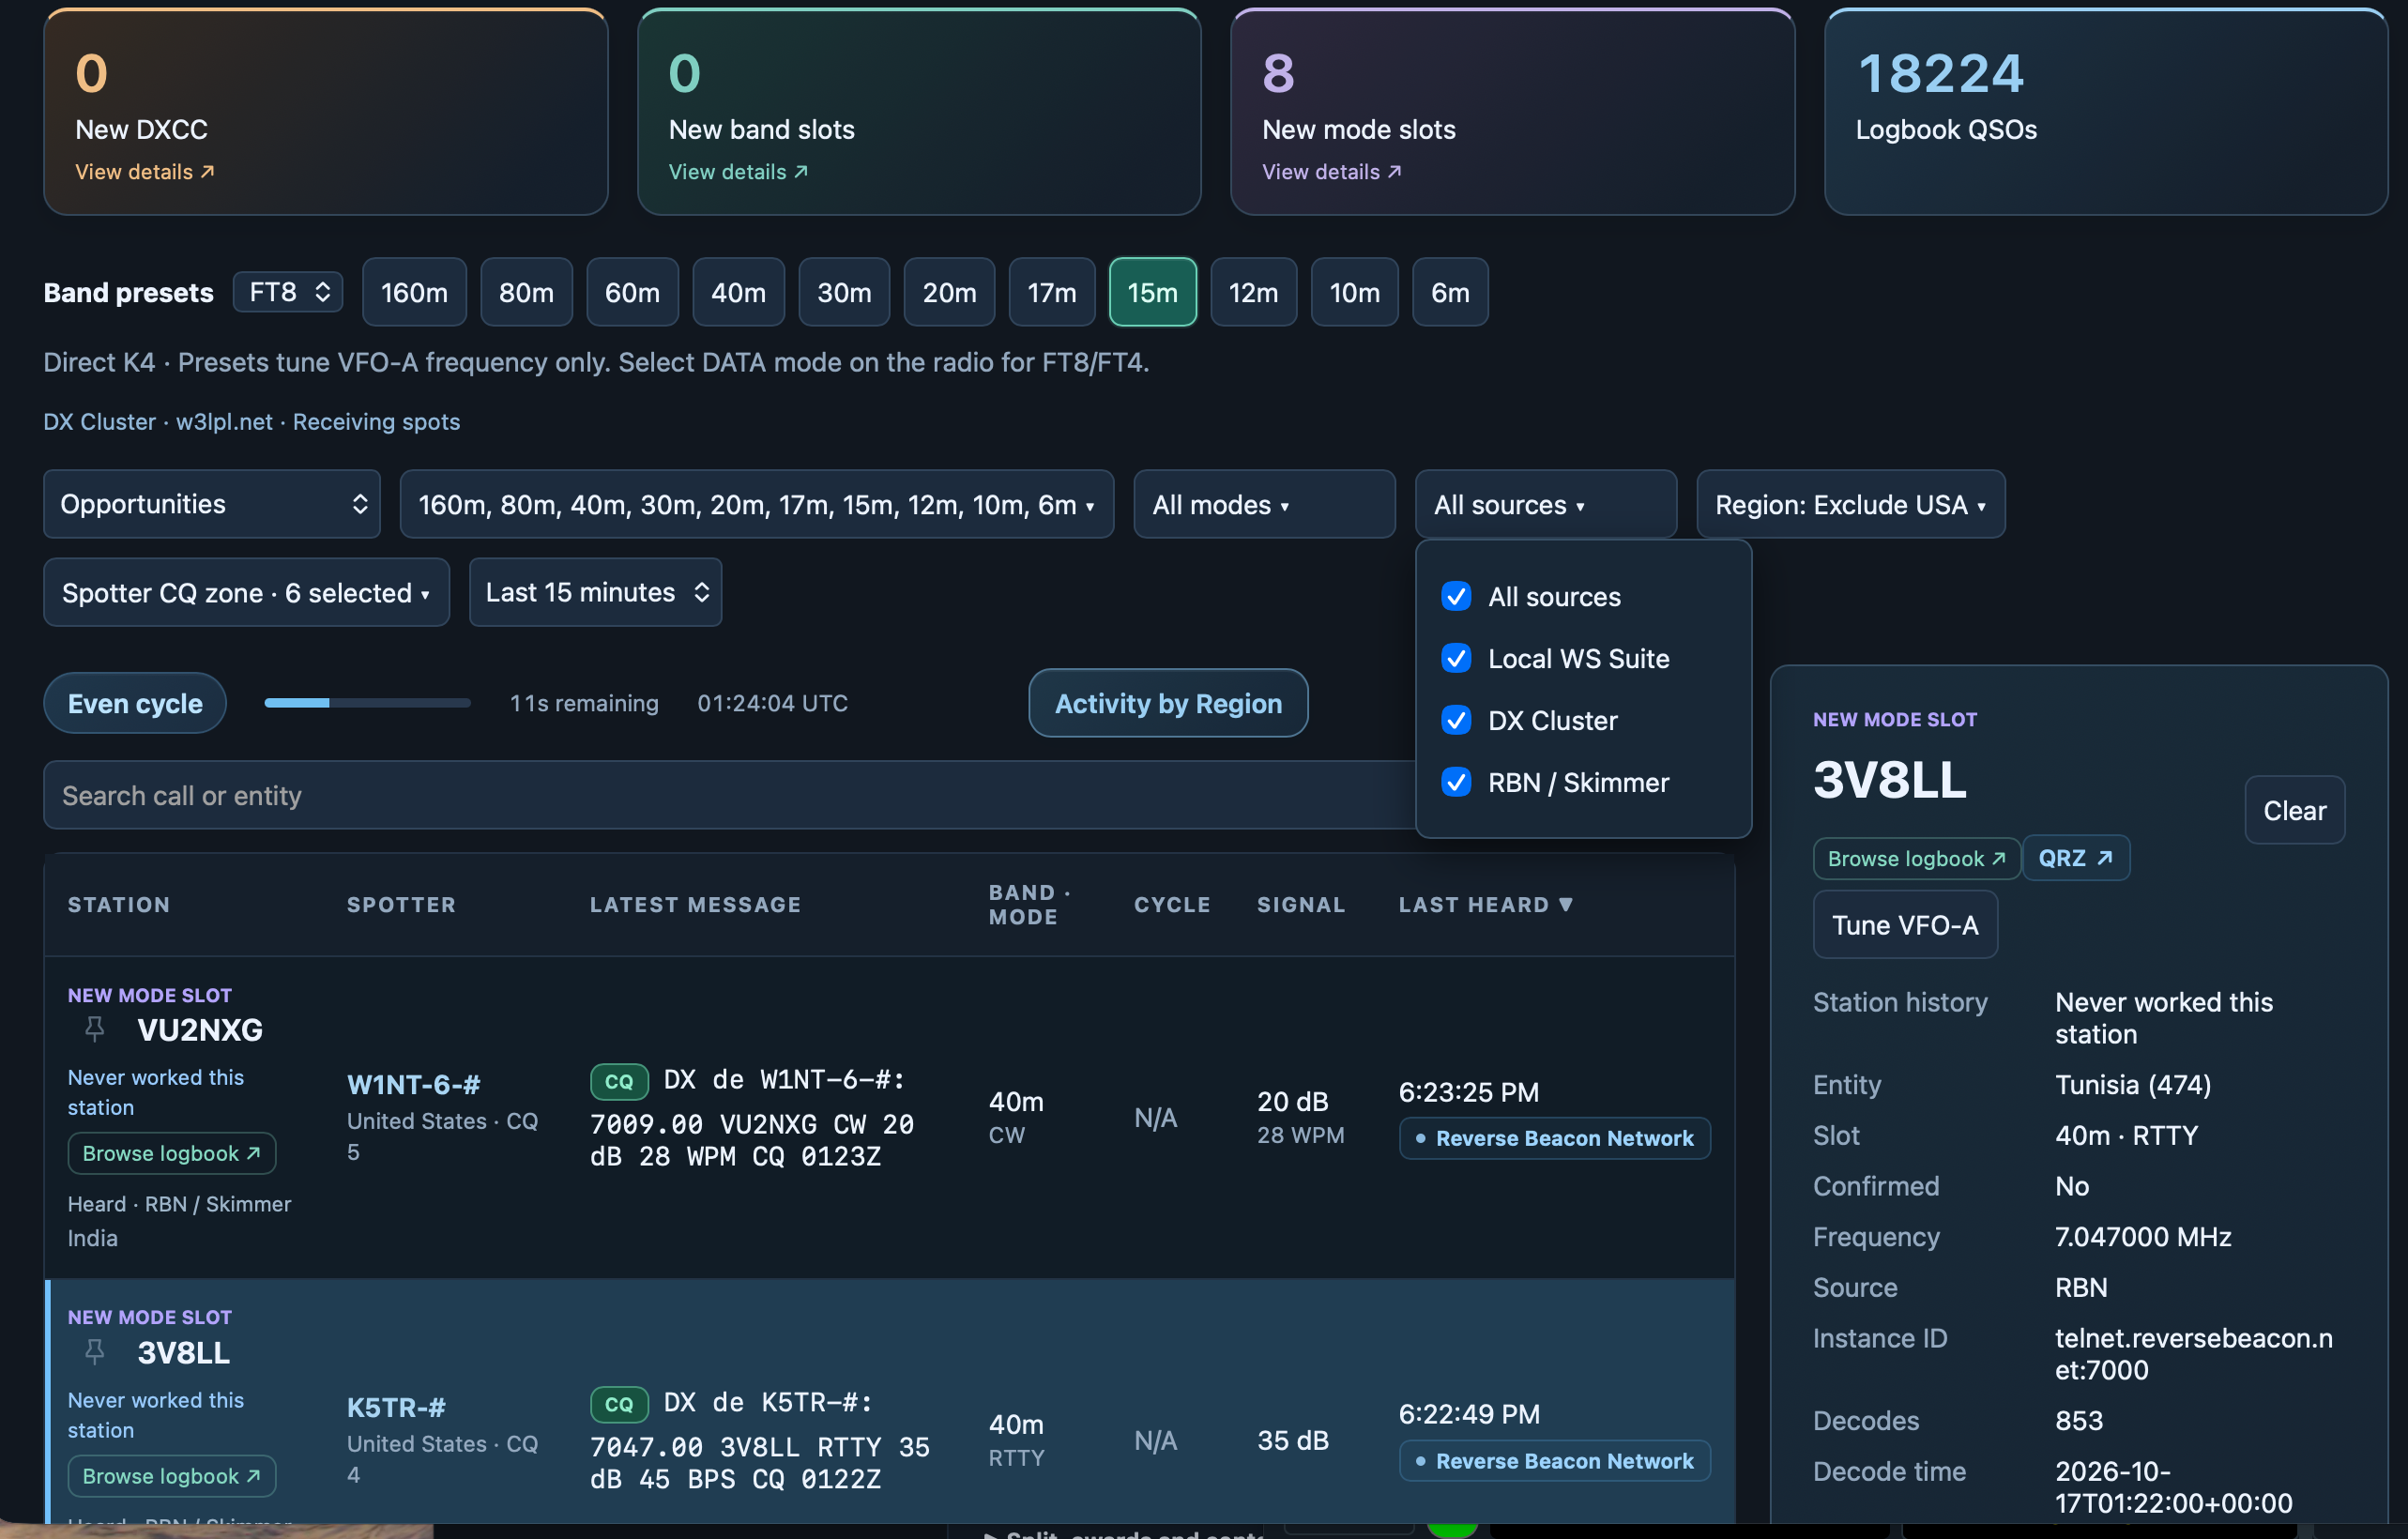This screenshot has height=1539, width=2408.
Task: View details for New DXCC
Action: pos(145,172)
